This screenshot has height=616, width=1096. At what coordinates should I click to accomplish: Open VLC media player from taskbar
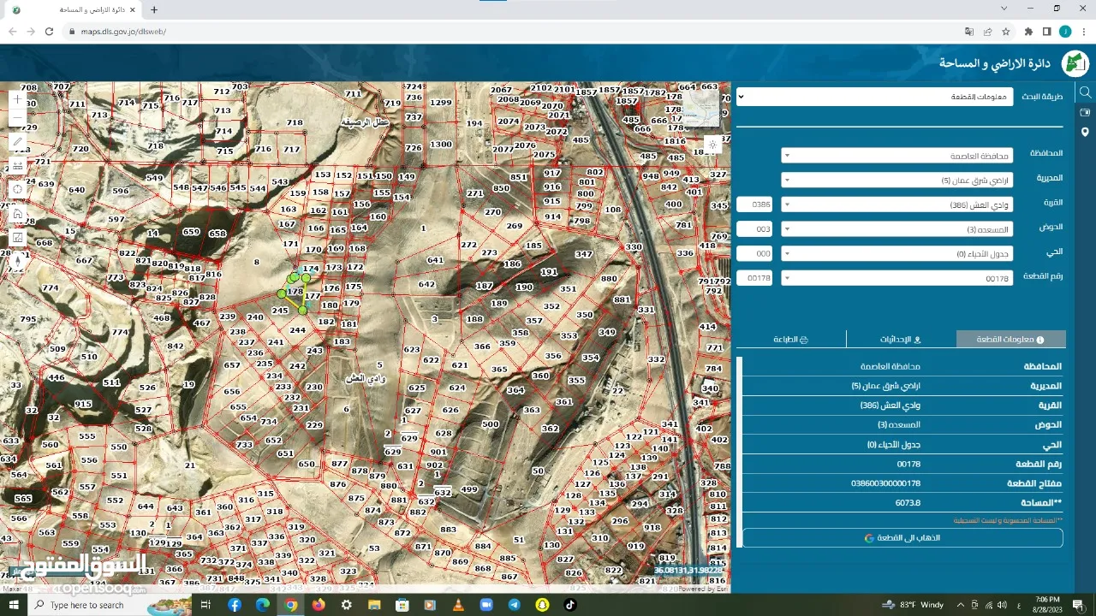pyautogui.click(x=458, y=605)
